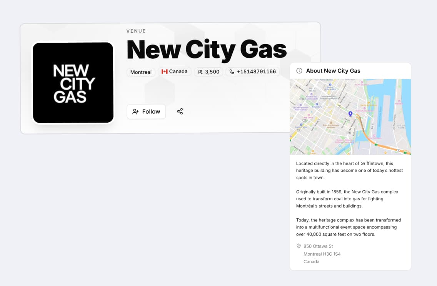
Task: Click the info icon beside About New City Gas
Action: [299, 71]
